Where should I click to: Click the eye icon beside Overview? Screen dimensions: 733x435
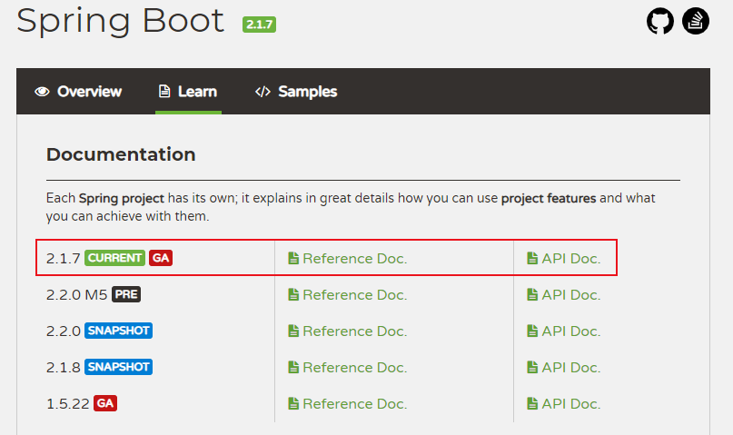pos(42,92)
